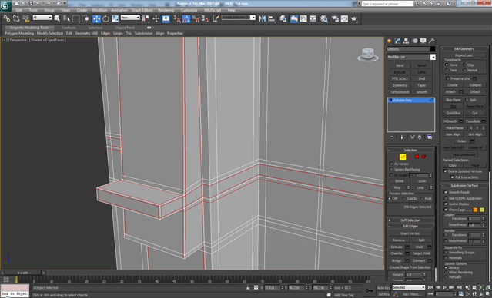The width and height of the screenshot is (492, 298).
Task: Collapse the Subdivision Surface rollout
Action: [464, 185]
